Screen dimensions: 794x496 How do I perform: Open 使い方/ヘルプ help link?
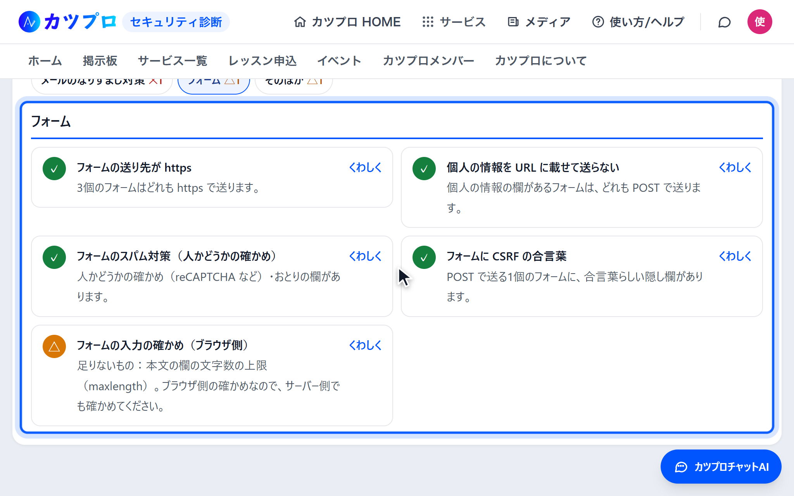click(x=638, y=22)
